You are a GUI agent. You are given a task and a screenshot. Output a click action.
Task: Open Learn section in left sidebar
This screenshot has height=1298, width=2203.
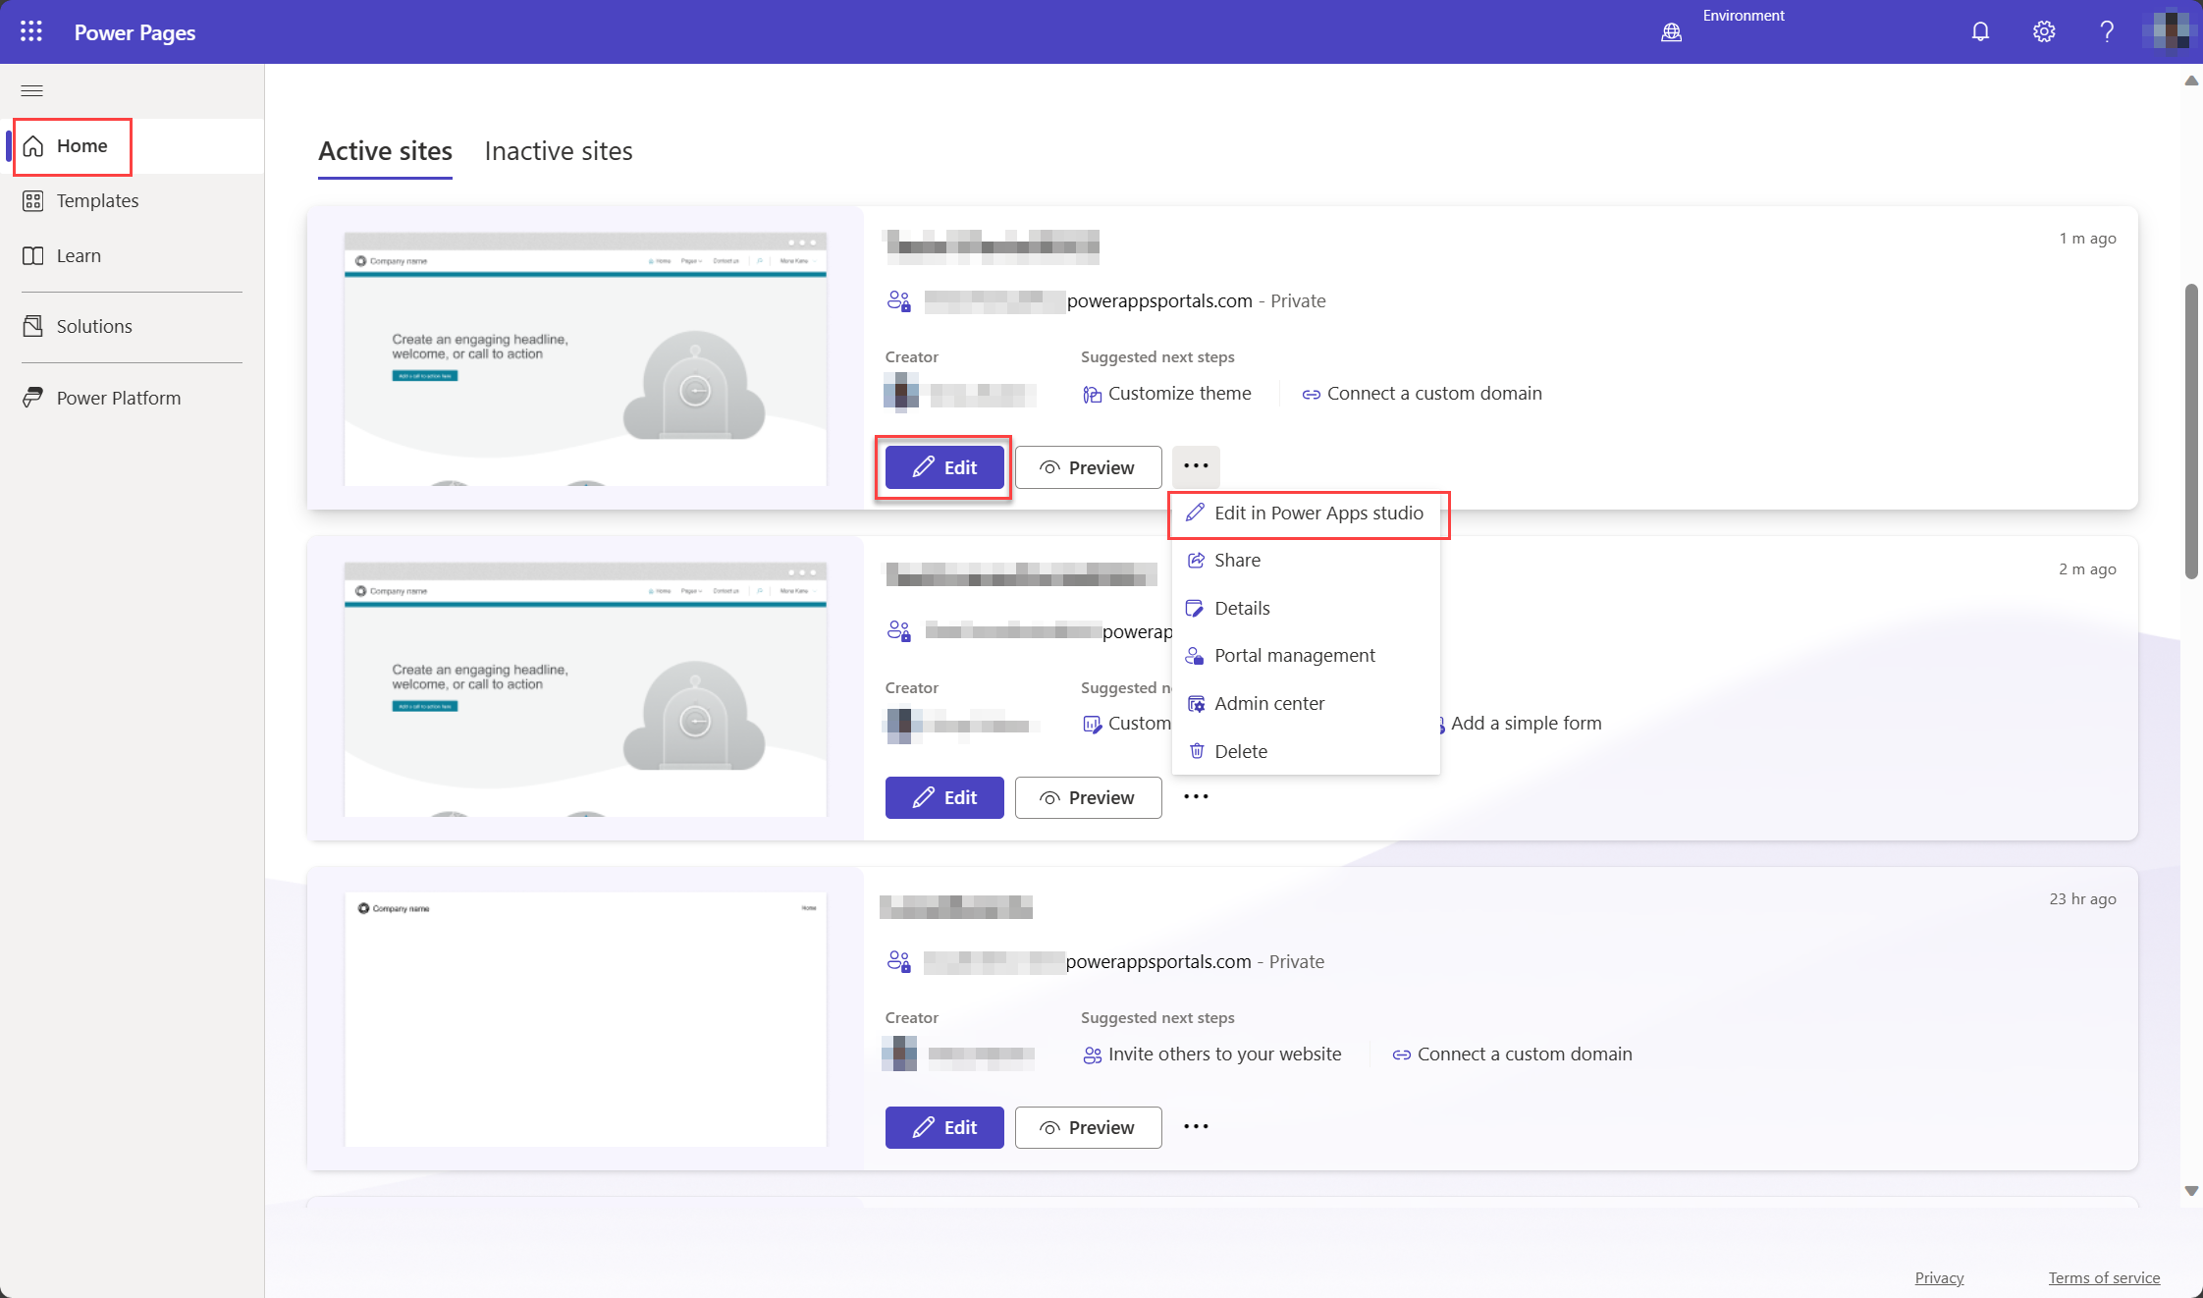[x=79, y=255]
